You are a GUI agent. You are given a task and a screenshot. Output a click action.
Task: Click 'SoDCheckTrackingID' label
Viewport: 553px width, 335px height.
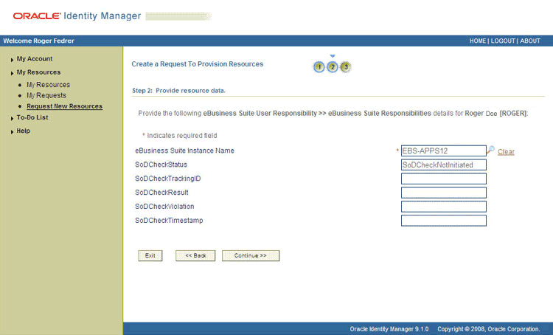pyautogui.click(x=168, y=179)
